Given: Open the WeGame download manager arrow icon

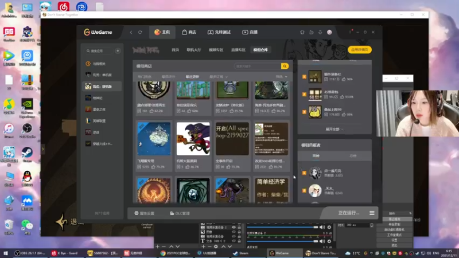Looking at the screenshot, I should (320, 32).
